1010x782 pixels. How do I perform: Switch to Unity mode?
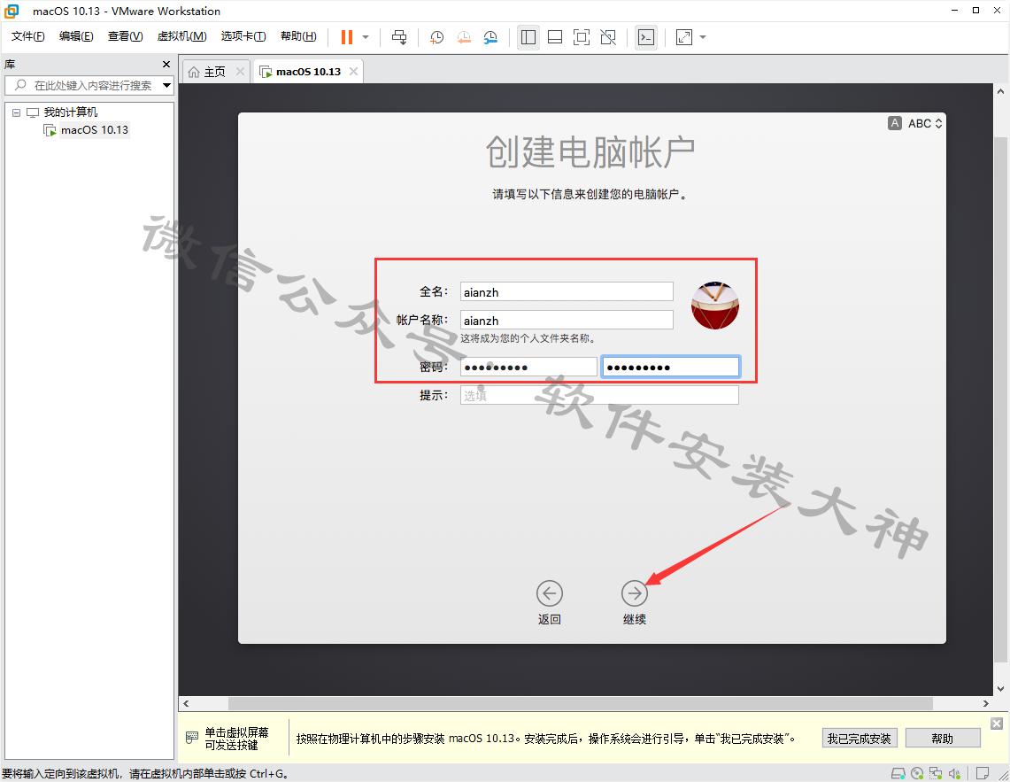(x=608, y=37)
